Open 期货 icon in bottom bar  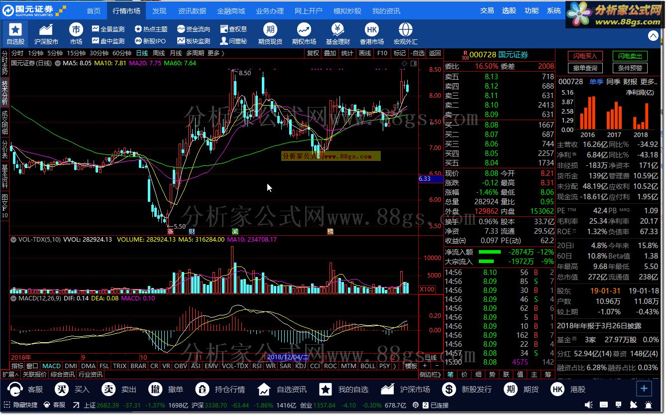511,389
